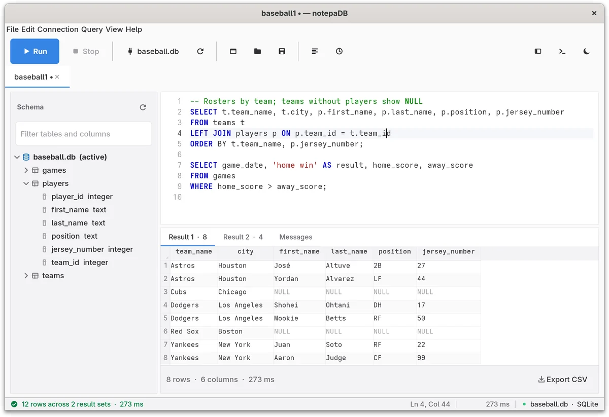Run the current query
This screenshot has width=609, height=417.
coord(35,51)
